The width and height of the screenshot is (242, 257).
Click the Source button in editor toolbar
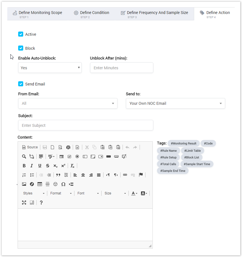click(30, 147)
